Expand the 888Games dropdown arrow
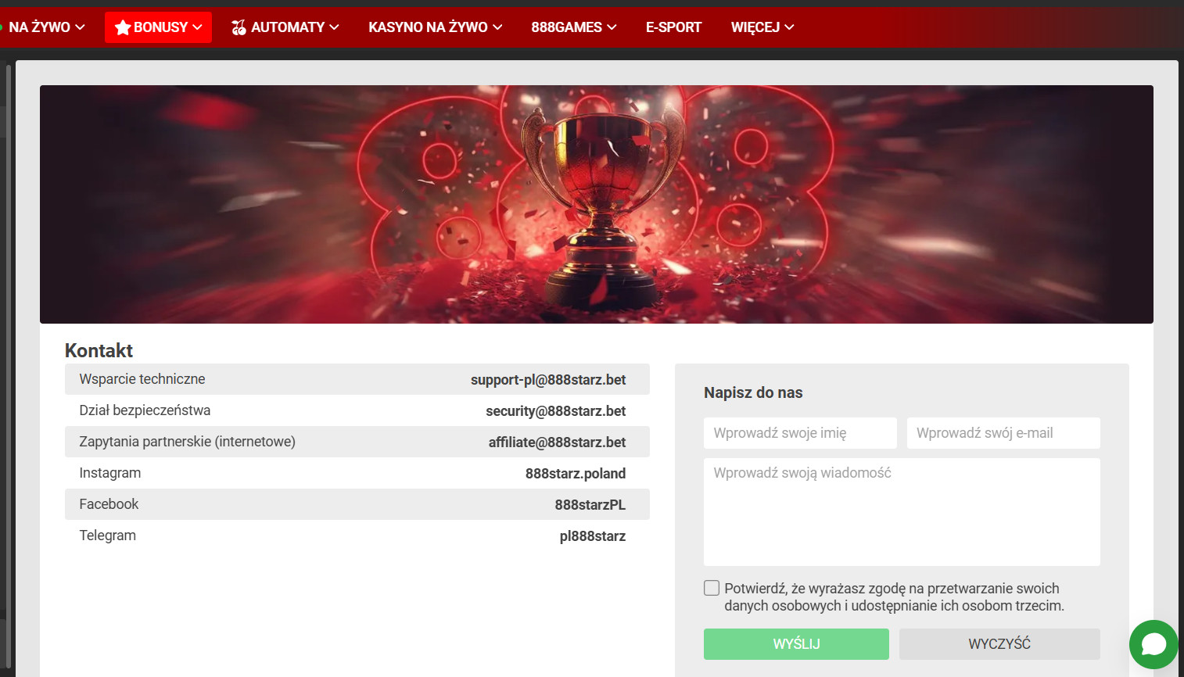The height and width of the screenshot is (677, 1184). (612, 27)
